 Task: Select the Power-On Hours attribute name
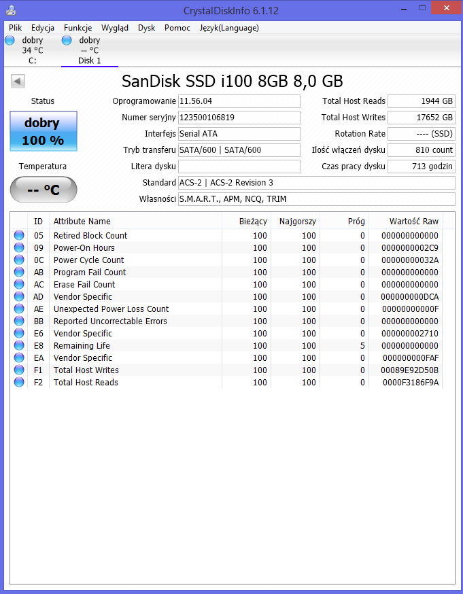tap(84, 248)
